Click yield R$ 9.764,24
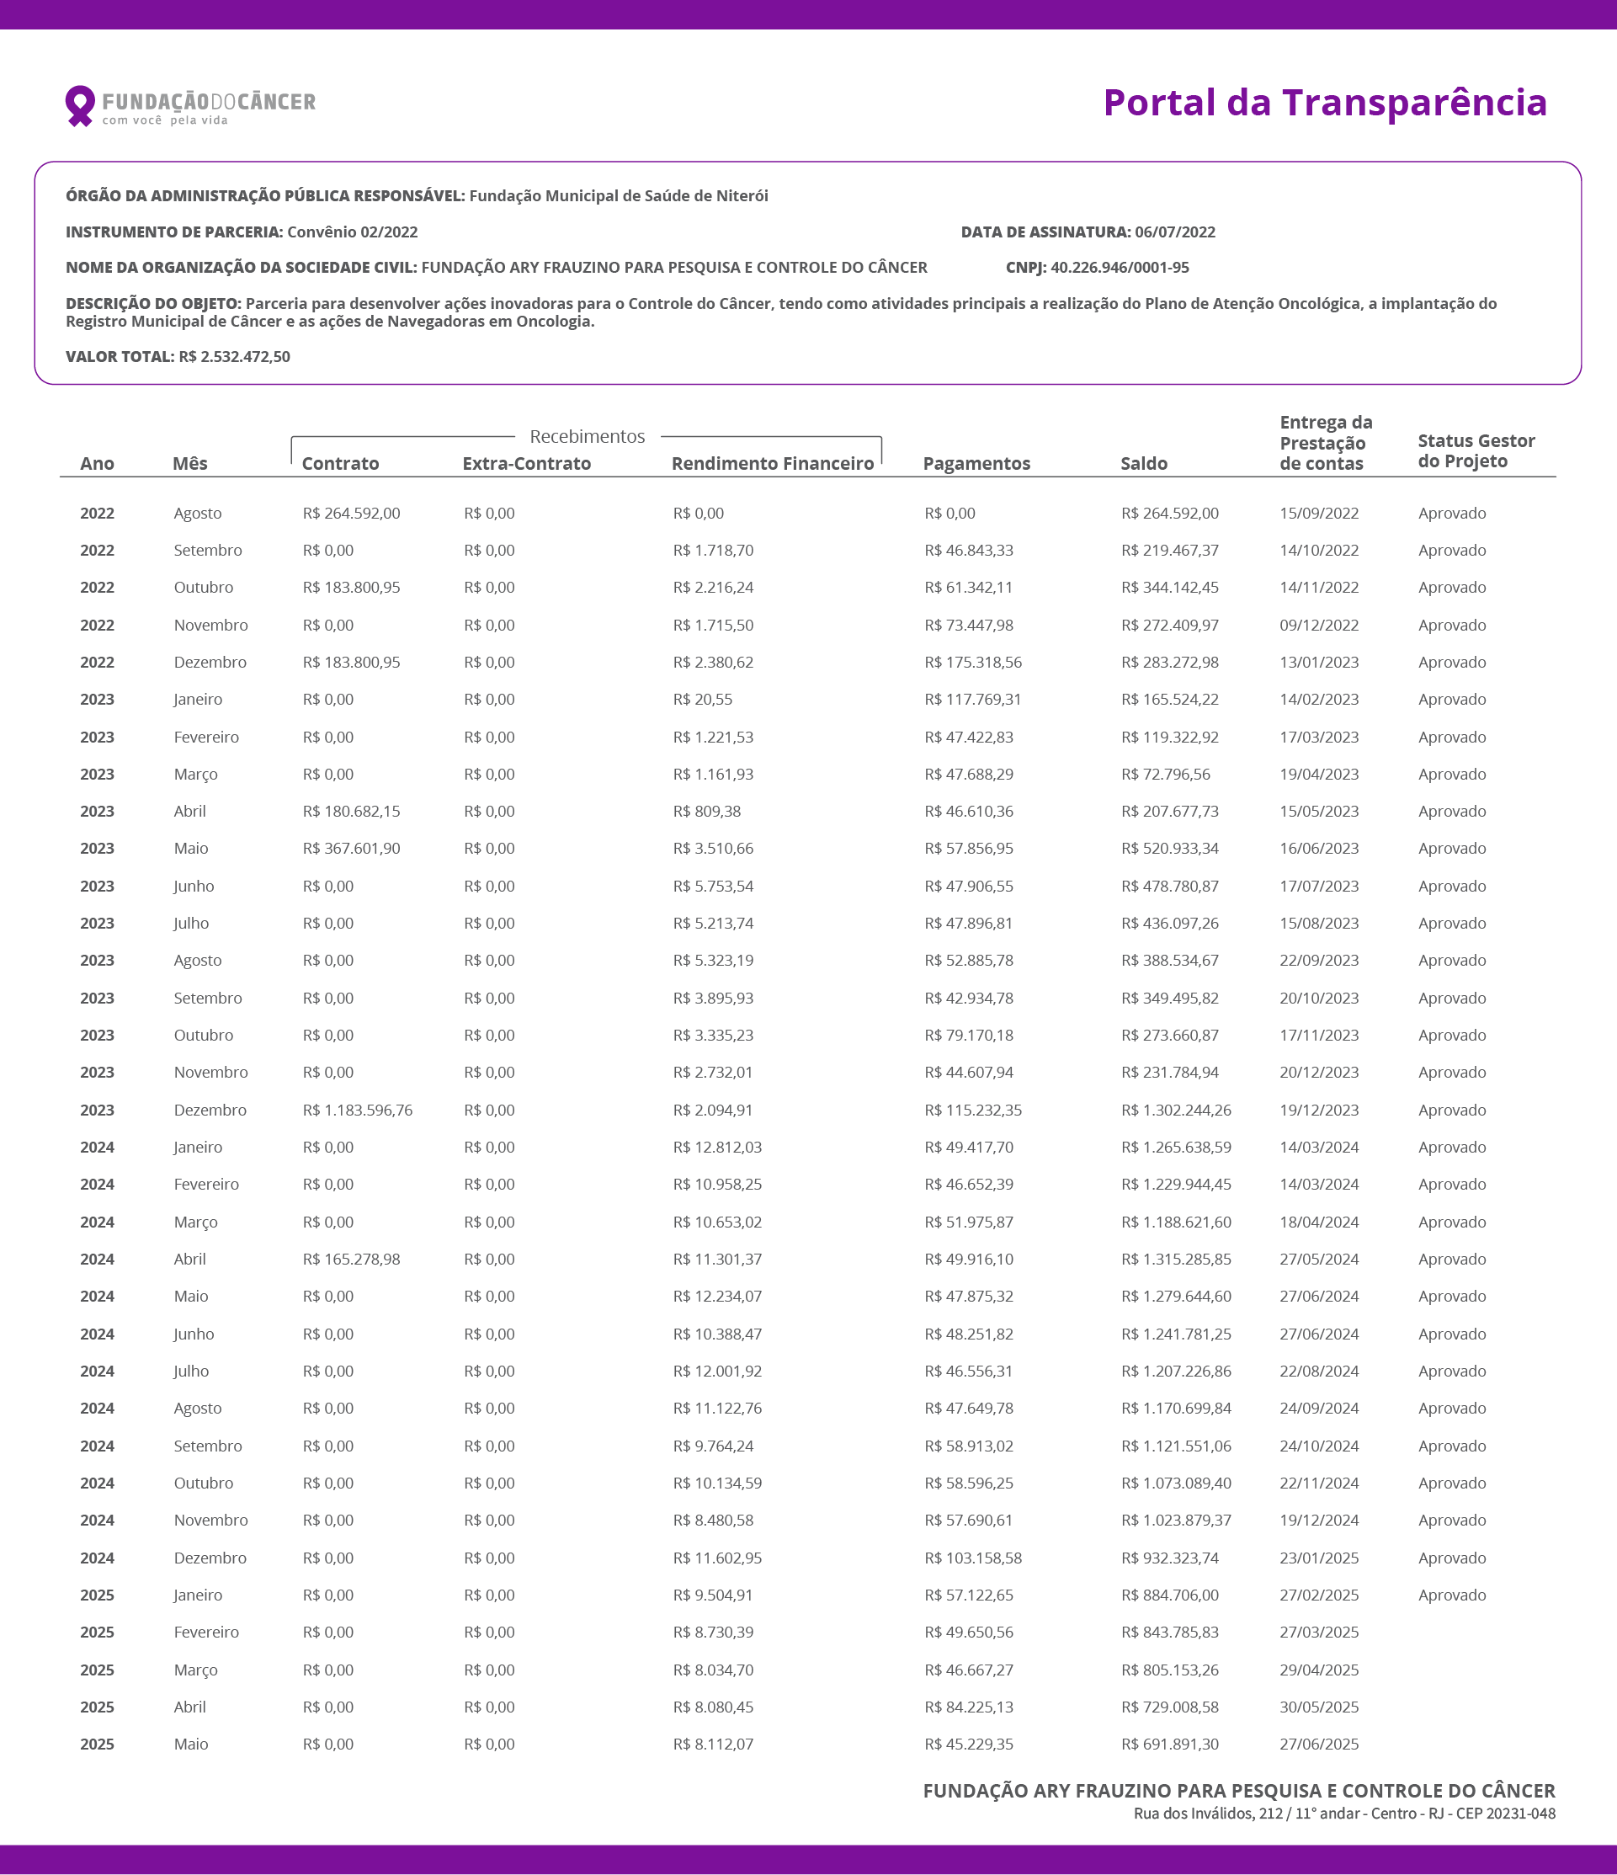 (x=713, y=1447)
